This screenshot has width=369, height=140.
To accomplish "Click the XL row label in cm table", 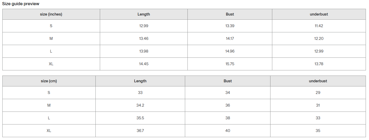I will pyautogui.click(x=49, y=131).
